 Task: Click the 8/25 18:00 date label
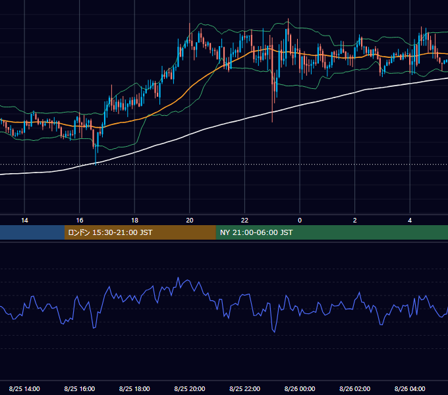pos(134,388)
